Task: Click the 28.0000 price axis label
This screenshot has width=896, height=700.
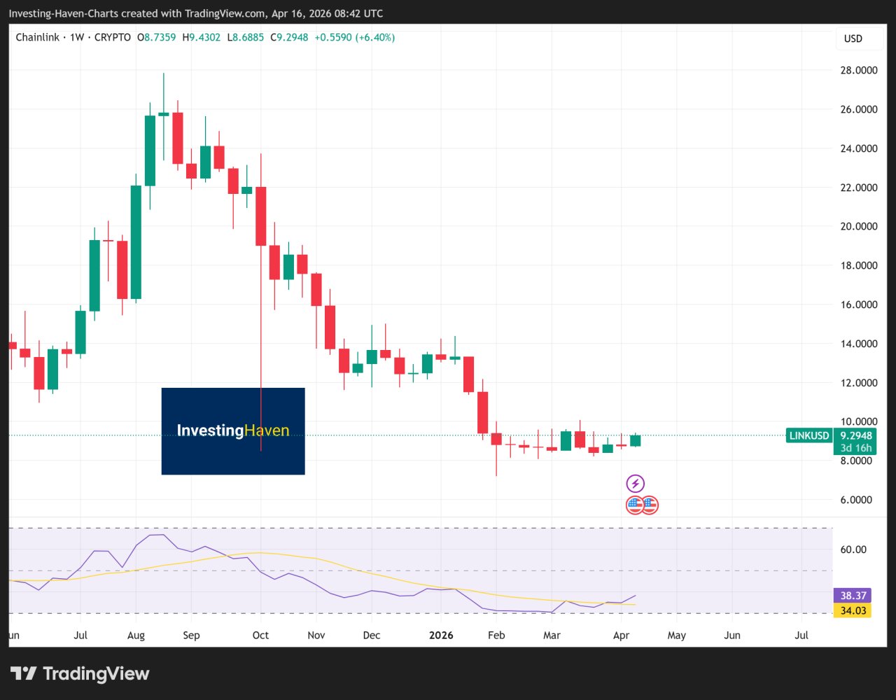Action: point(860,70)
